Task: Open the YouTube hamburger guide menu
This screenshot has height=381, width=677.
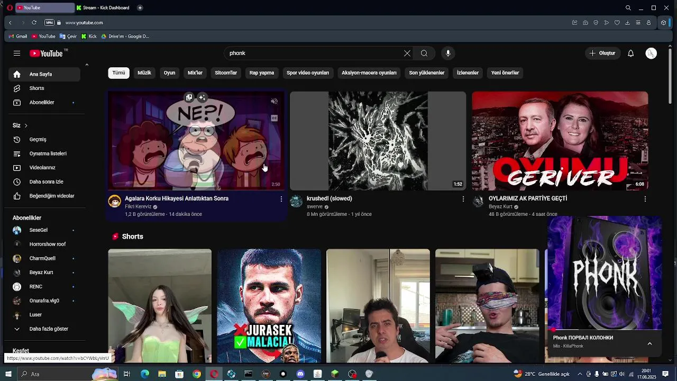Action: click(17, 53)
